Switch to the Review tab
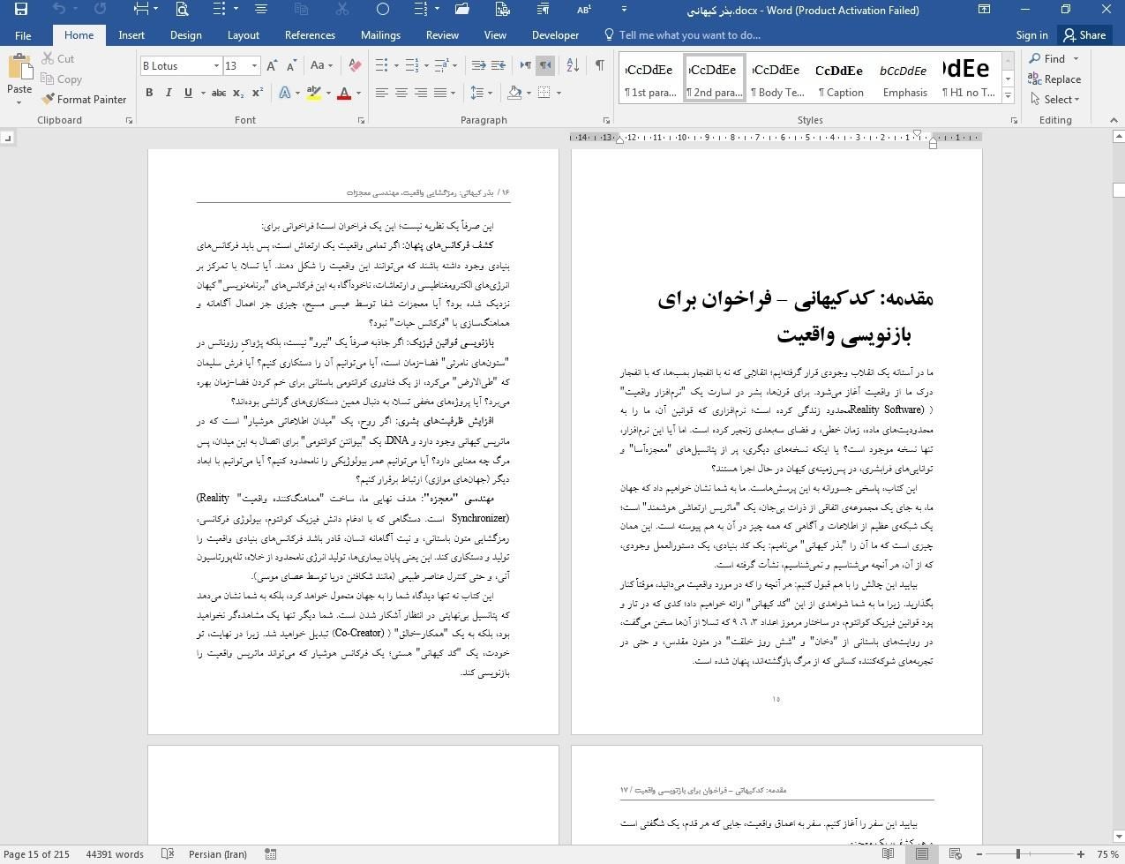This screenshot has height=864, width=1125. tap(442, 35)
